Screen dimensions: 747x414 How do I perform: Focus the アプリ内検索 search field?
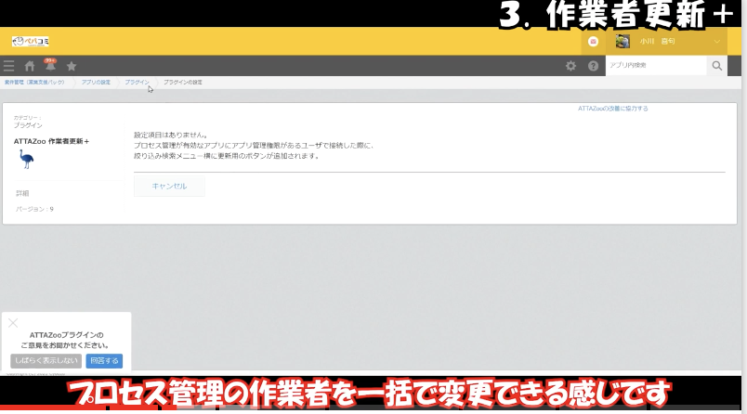(x=655, y=66)
